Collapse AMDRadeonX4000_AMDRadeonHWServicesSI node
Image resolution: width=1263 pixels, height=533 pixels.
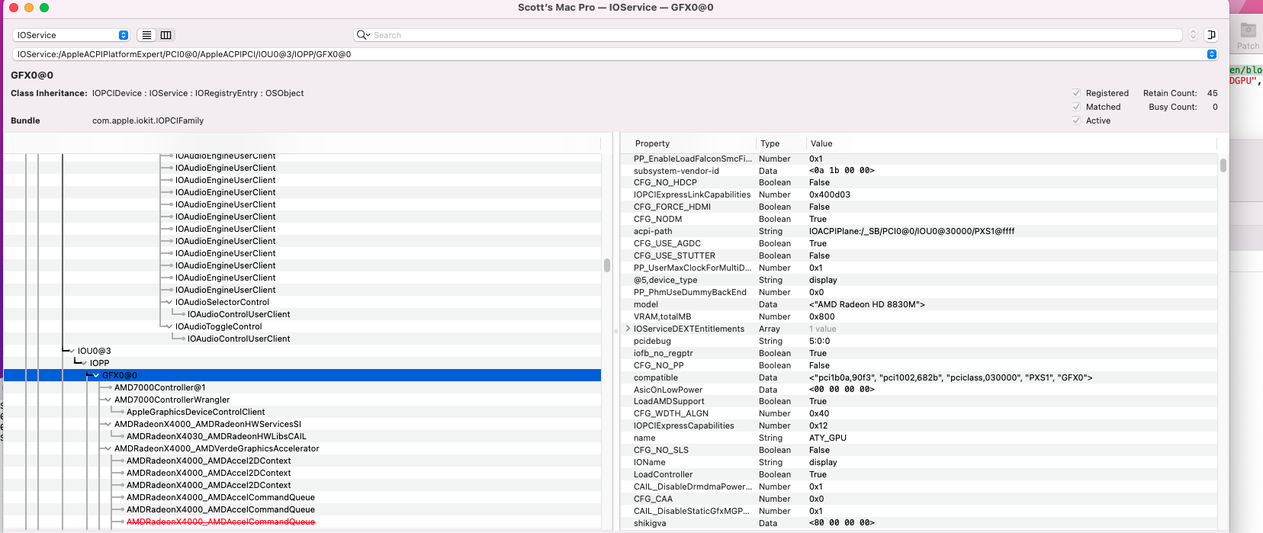[x=108, y=424]
